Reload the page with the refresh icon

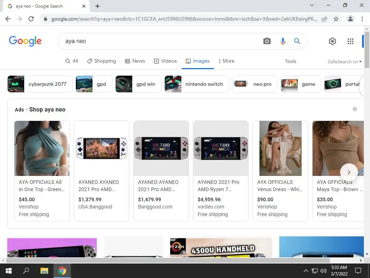(x=31, y=19)
